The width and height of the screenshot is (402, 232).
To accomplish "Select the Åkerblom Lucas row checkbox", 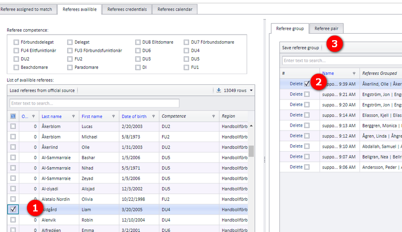I will click(x=13, y=126).
